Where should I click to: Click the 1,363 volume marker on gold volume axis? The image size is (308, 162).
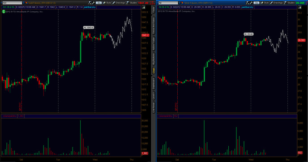[x=145, y=153]
